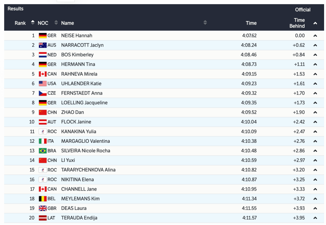Click the German flag beside NEISE Hannah
The height and width of the screenshot is (225, 326).
coord(43,36)
